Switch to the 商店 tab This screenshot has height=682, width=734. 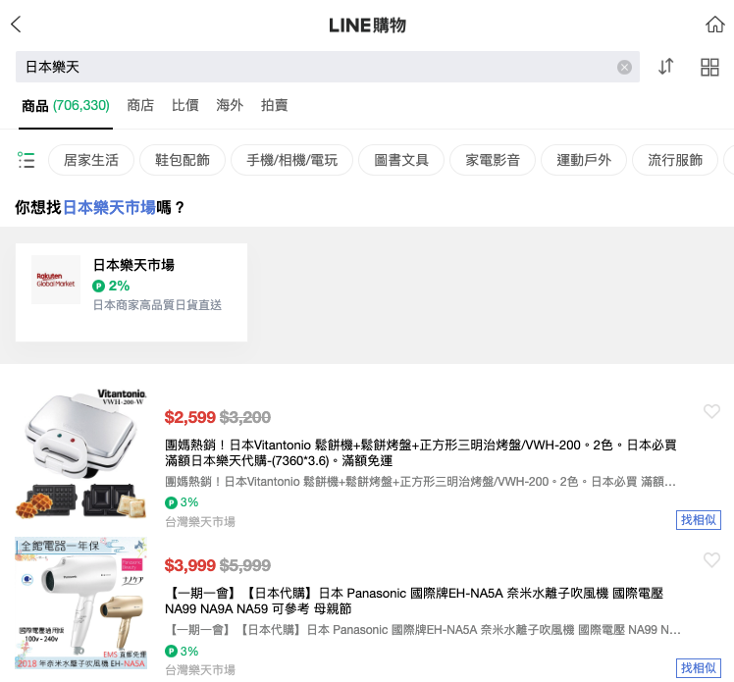[x=140, y=105]
